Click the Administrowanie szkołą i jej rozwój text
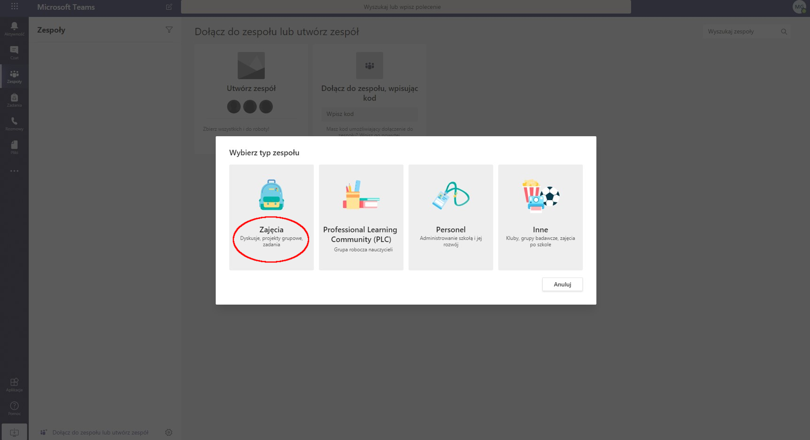810x440 pixels. [x=451, y=241]
